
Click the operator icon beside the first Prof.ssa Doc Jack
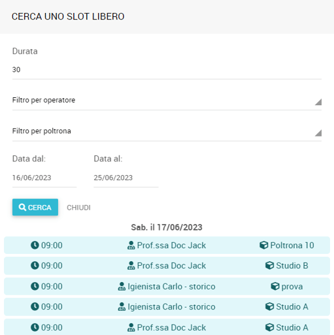(x=131, y=245)
